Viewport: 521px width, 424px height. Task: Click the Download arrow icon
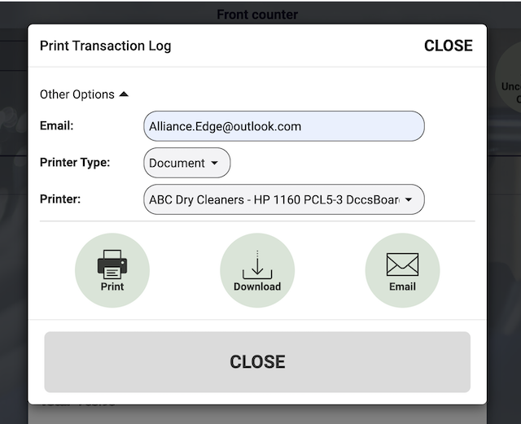(x=257, y=265)
